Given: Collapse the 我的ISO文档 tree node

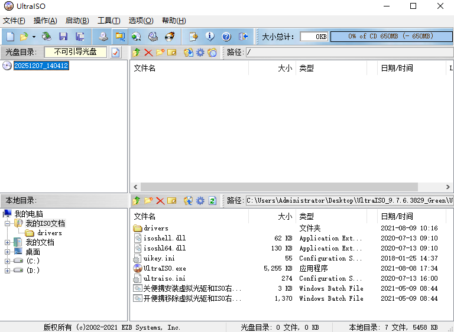Looking at the screenshot, I should (x=7, y=223).
